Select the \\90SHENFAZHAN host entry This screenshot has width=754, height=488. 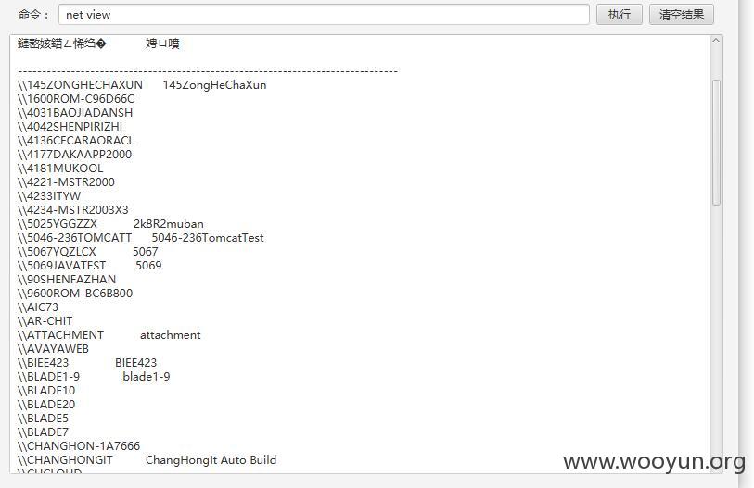pyautogui.click(x=67, y=280)
